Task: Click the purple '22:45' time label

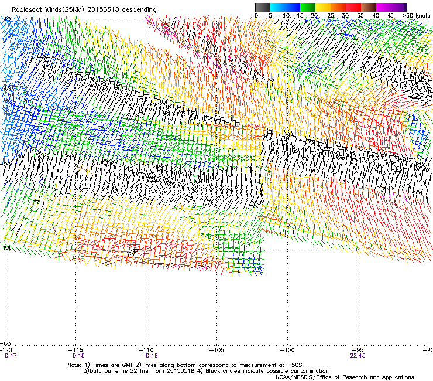Action: 358,356
